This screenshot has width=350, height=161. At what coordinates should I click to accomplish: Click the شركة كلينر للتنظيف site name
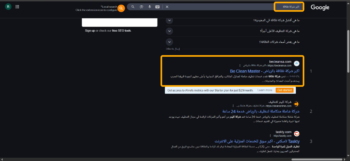pos(280,102)
